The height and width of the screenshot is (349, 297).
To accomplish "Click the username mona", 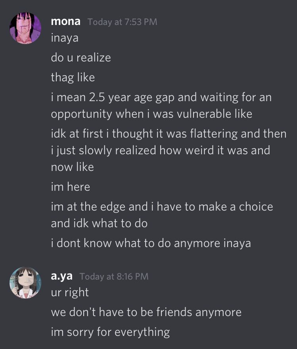I will click(66, 21).
